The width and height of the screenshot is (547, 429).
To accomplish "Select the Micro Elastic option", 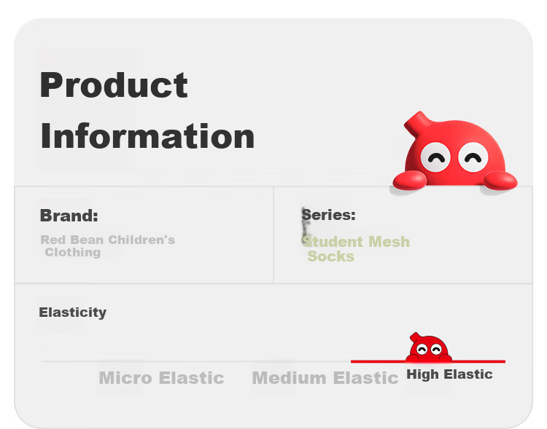I will [161, 378].
